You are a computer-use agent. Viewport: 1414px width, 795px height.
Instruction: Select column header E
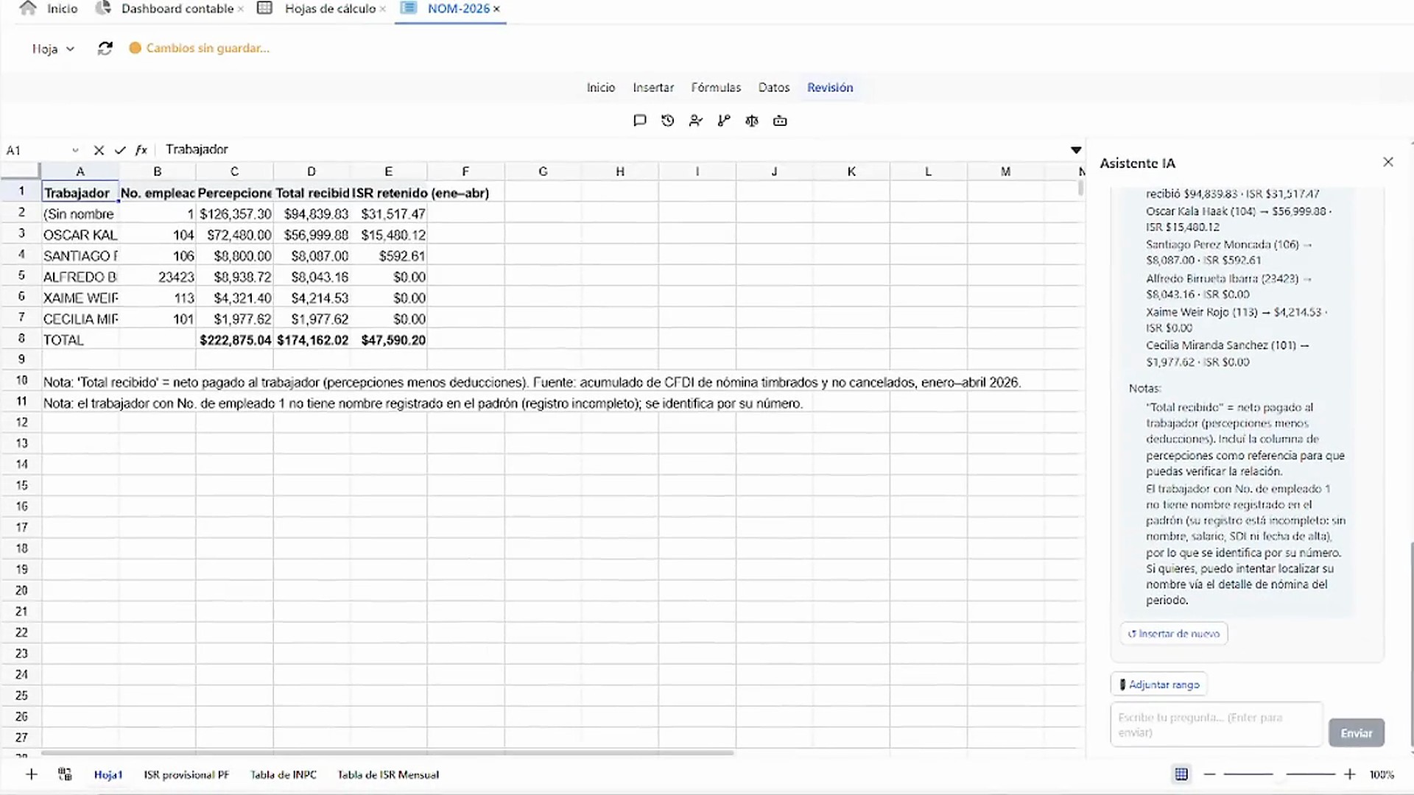click(x=388, y=172)
